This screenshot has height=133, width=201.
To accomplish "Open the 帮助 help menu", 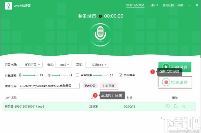I will click(x=180, y=5).
